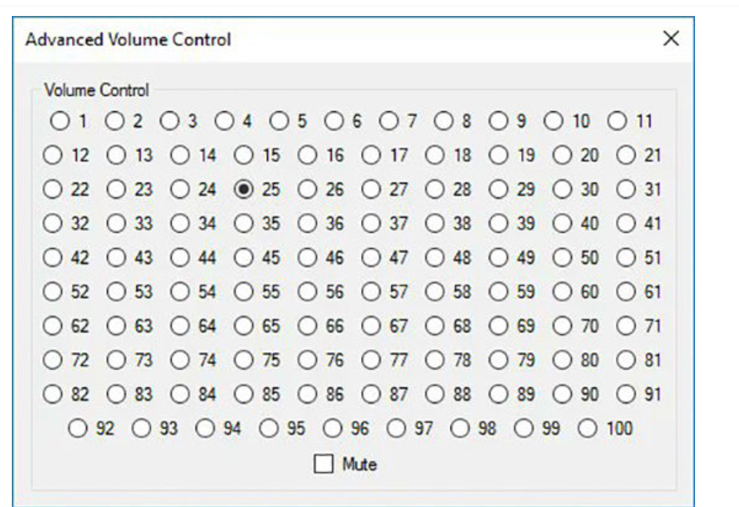Choose volume level 25
This screenshot has height=507, width=739.
point(243,190)
